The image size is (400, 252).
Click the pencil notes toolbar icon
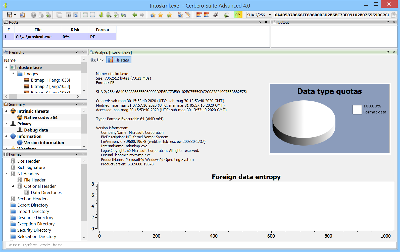(x=188, y=15)
